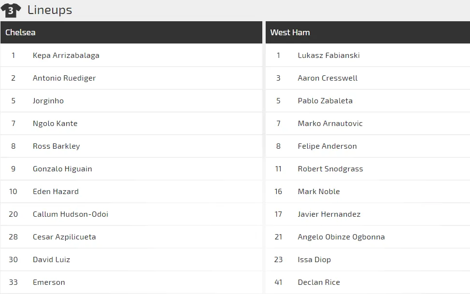Click David Luiz in Chelsea lineup
The height and width of the screenshot is (294, 470).
coord(51,260)
